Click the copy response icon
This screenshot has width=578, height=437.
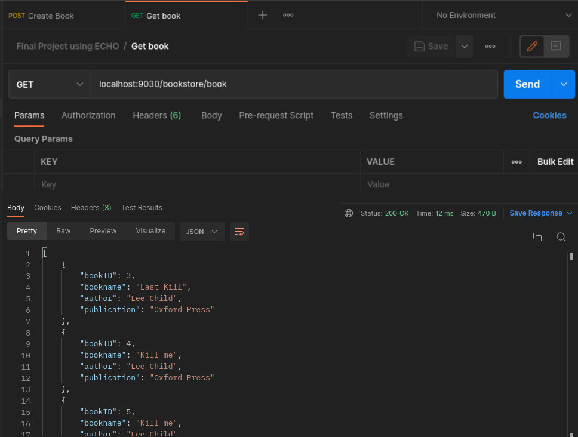[537, 237]
